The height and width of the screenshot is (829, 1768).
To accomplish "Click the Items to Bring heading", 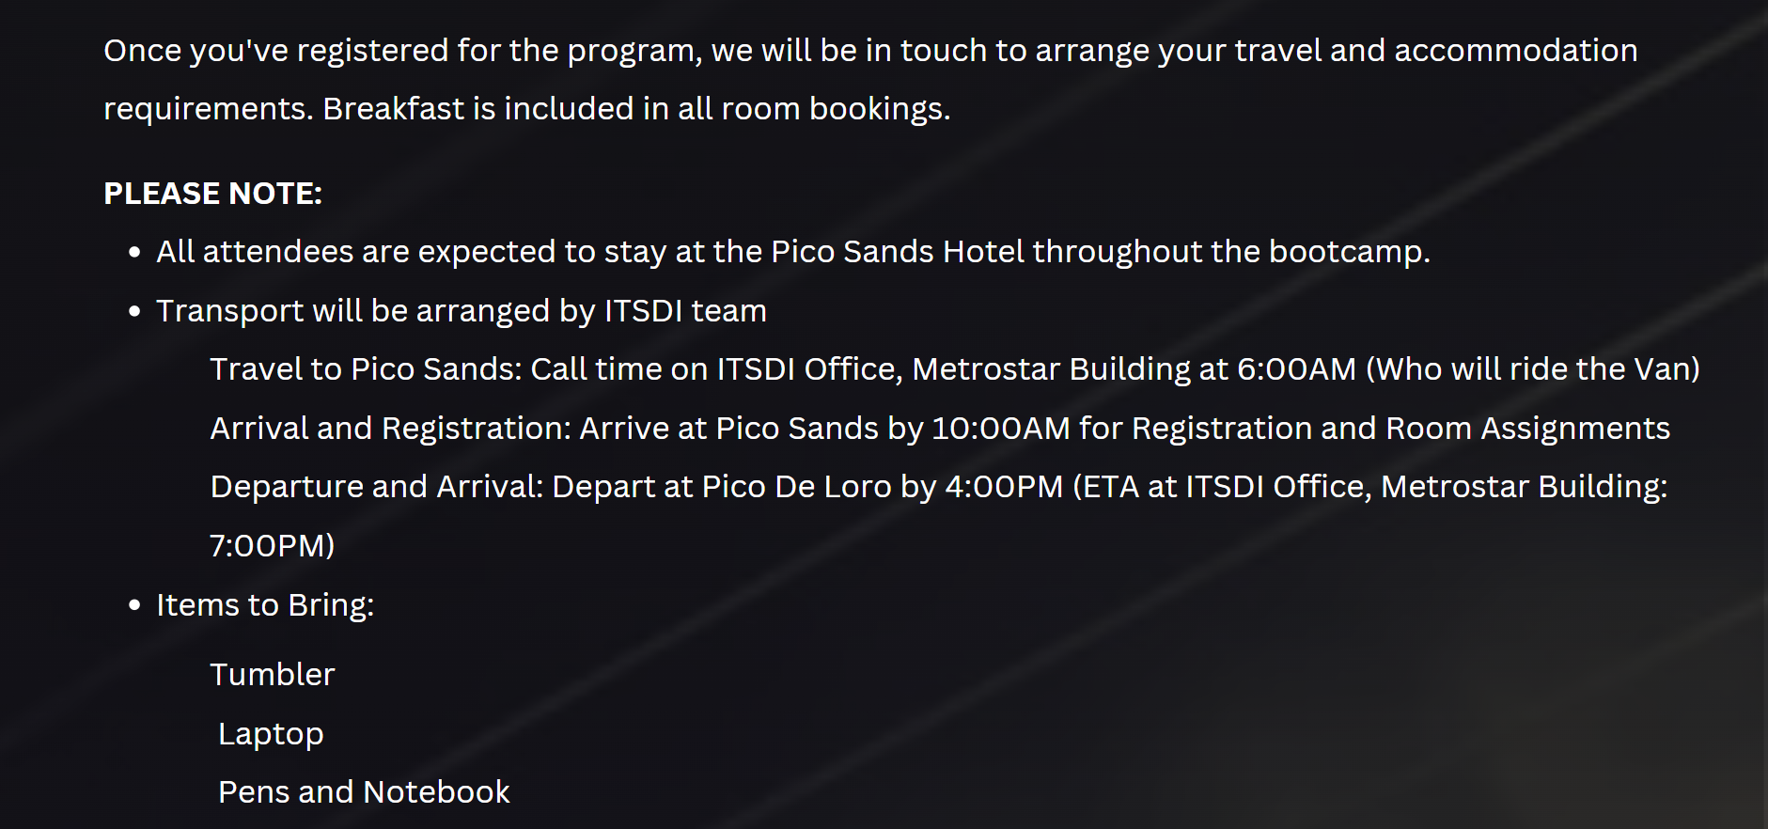I will pos(265,605).
